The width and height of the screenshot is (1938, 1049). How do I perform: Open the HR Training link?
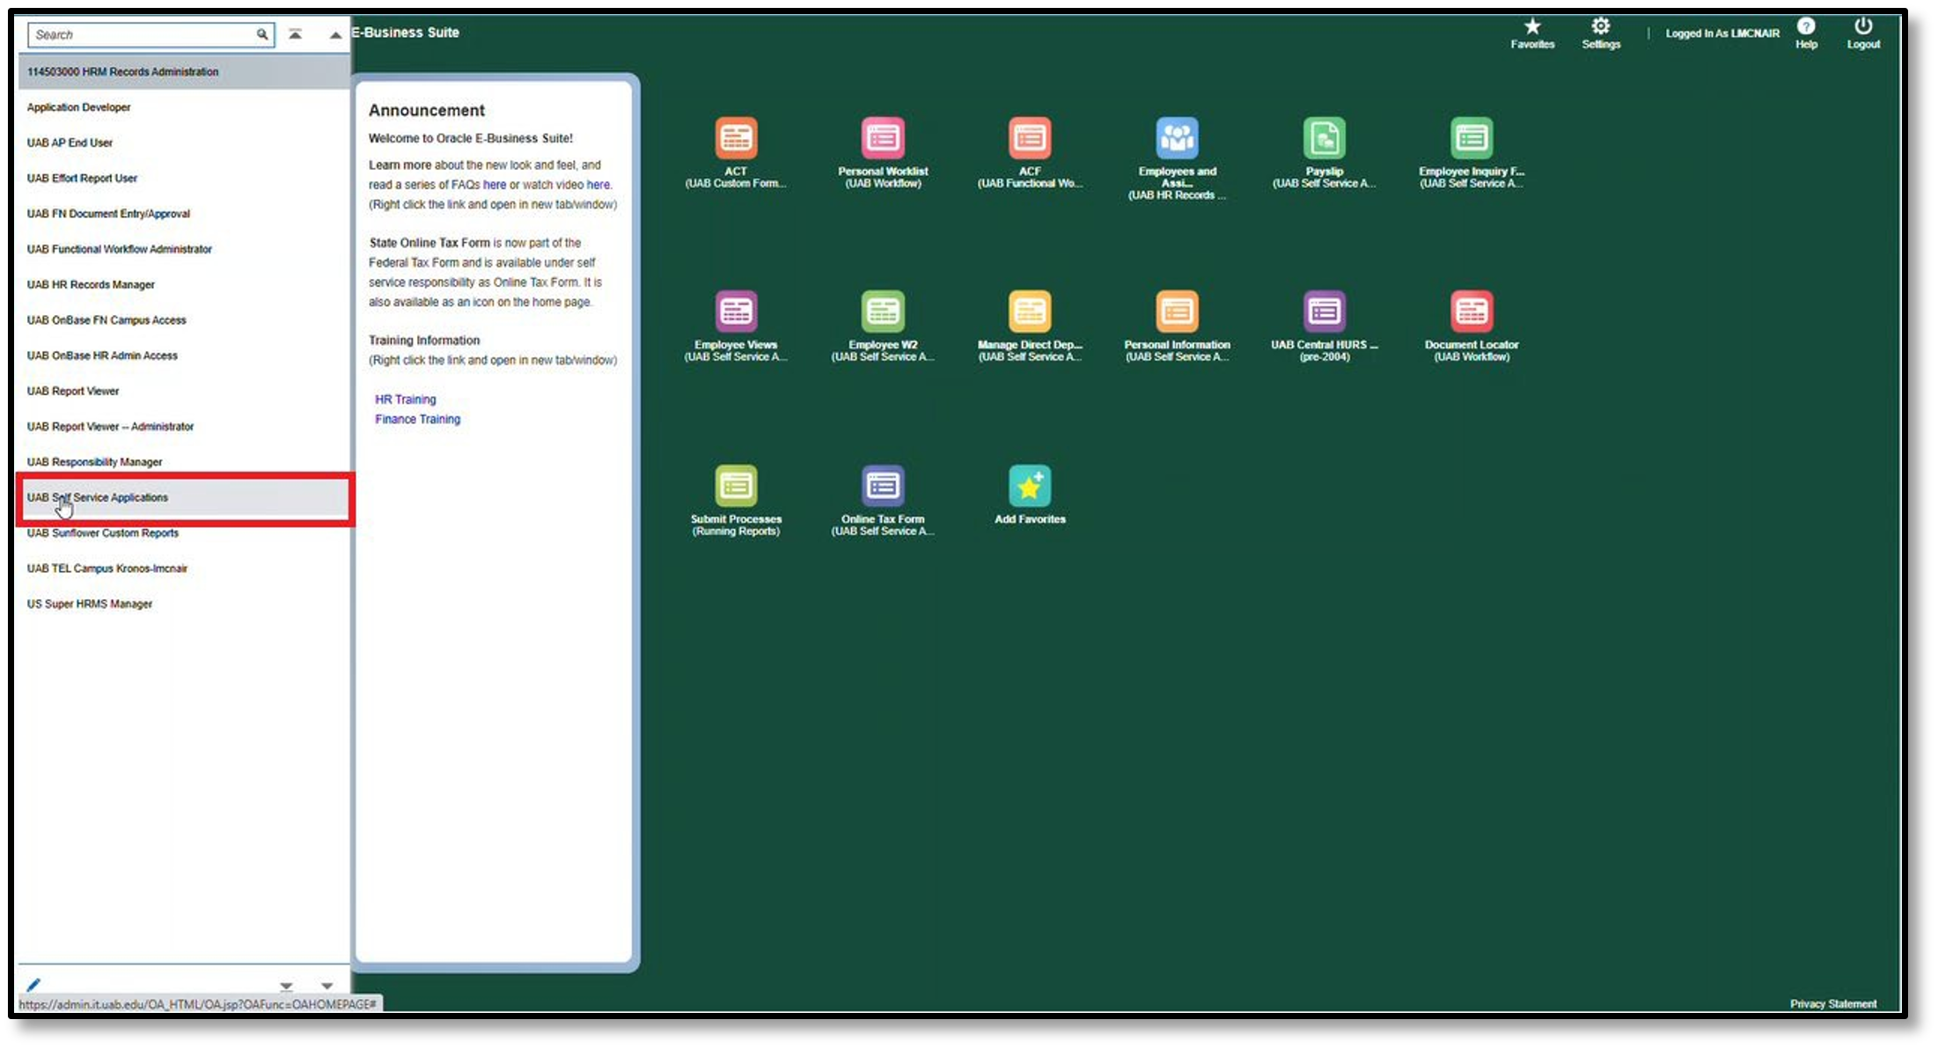coord(405,400)
